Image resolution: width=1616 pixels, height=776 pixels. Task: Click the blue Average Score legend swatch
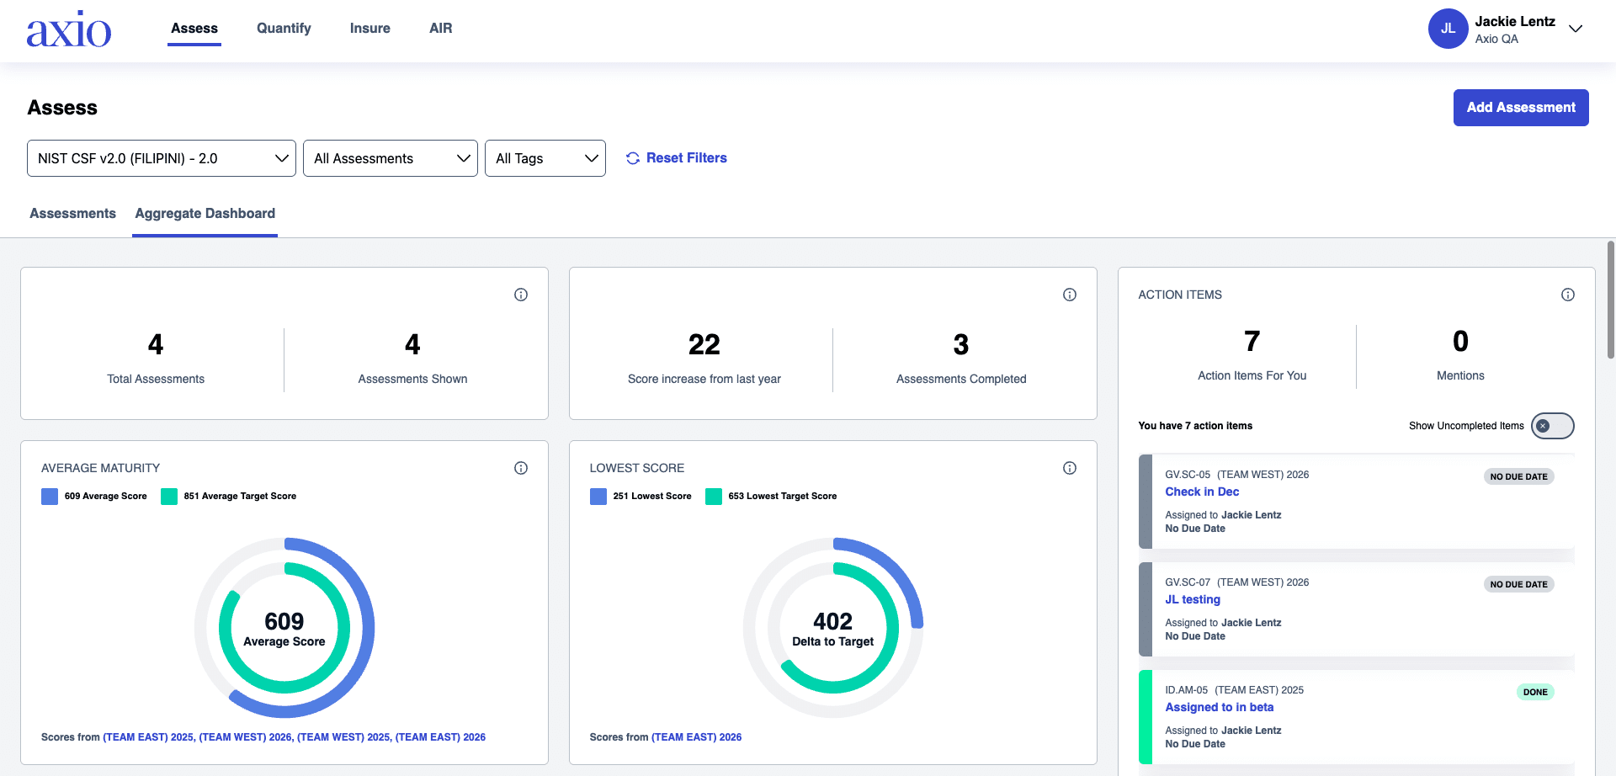pyautogui.click(x=50, y=497)
